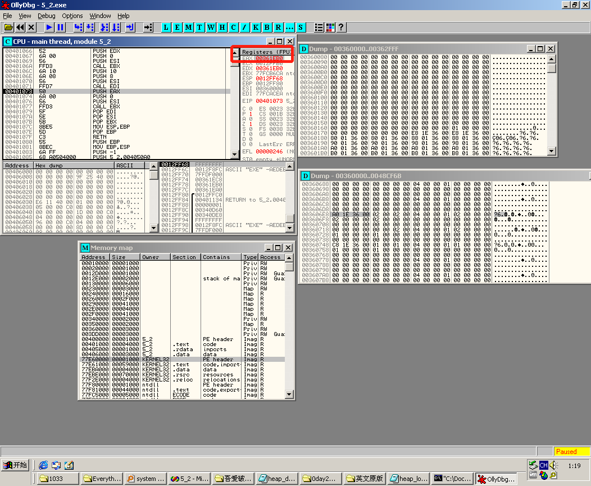This screenshot has height=486, width=591.
Task: Sort Memory map by Address column header
Action: pos(95,257)
